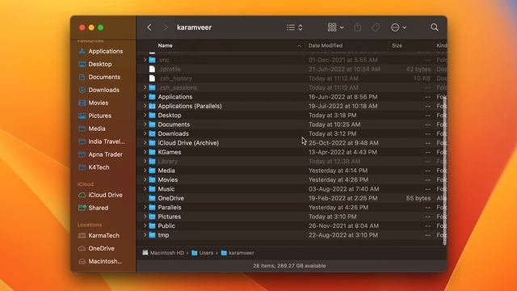Select Documents in the sidebar
Viewport: 517px width, 291px height.
(x=99, y=77)
